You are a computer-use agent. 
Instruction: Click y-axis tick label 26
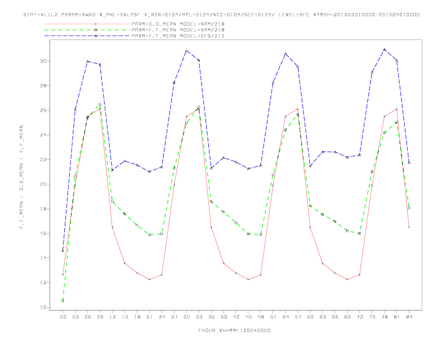43,110
